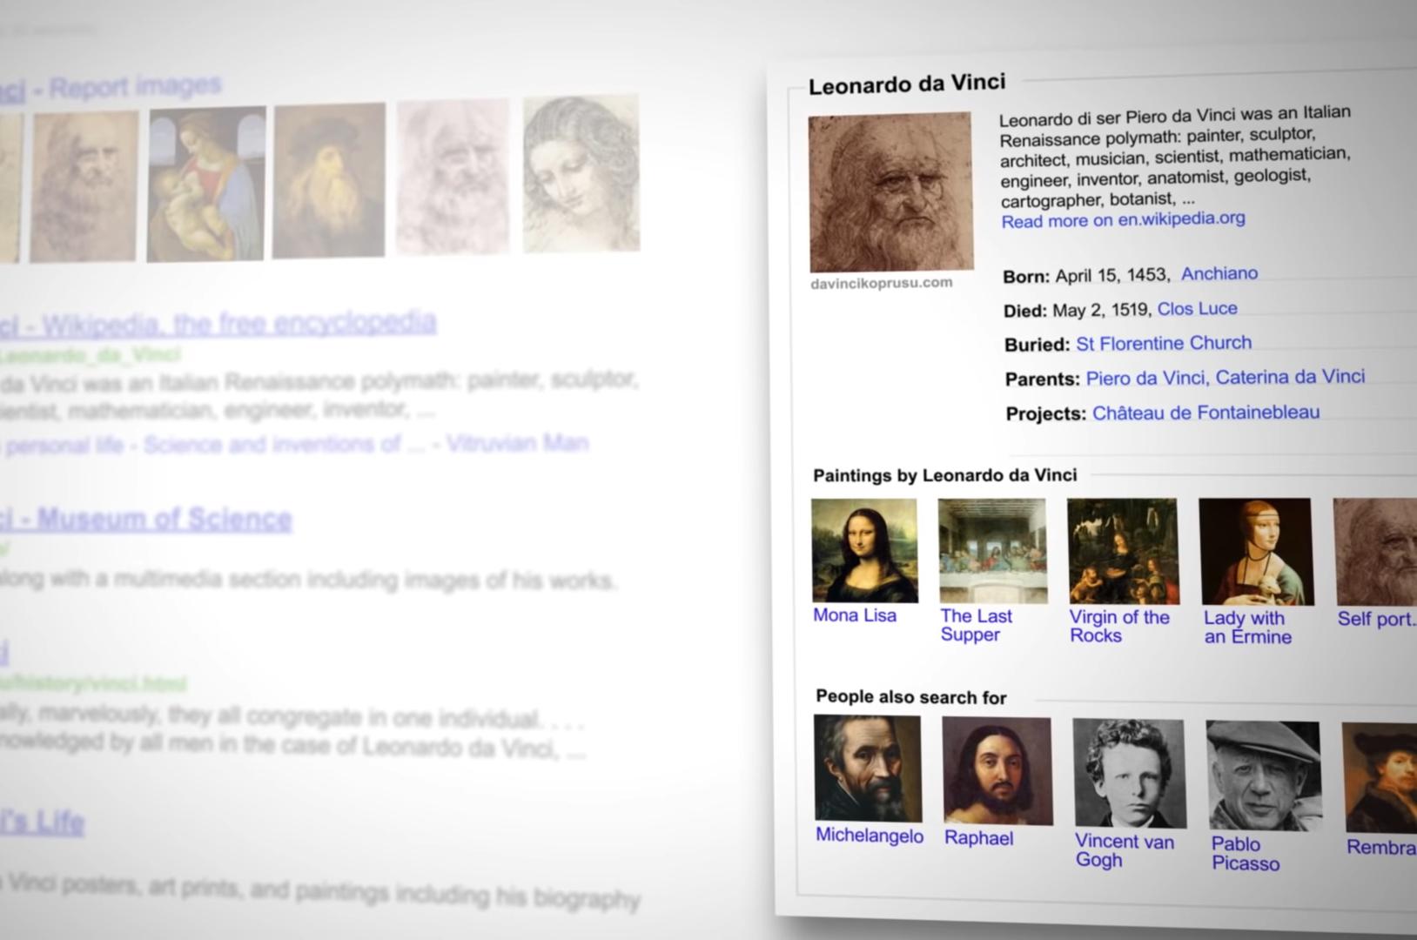This screenshot has height=940, width=1417.
Task: Click the Anchiano birthplace link
Action: 1219,273
